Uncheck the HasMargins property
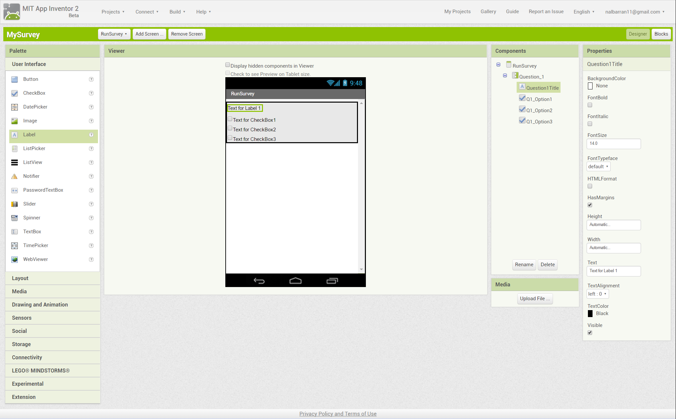The image size is (676, 419). (590, 205)
